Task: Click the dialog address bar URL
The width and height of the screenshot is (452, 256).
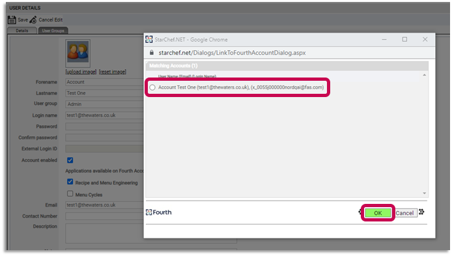Action: click(232, 53)
